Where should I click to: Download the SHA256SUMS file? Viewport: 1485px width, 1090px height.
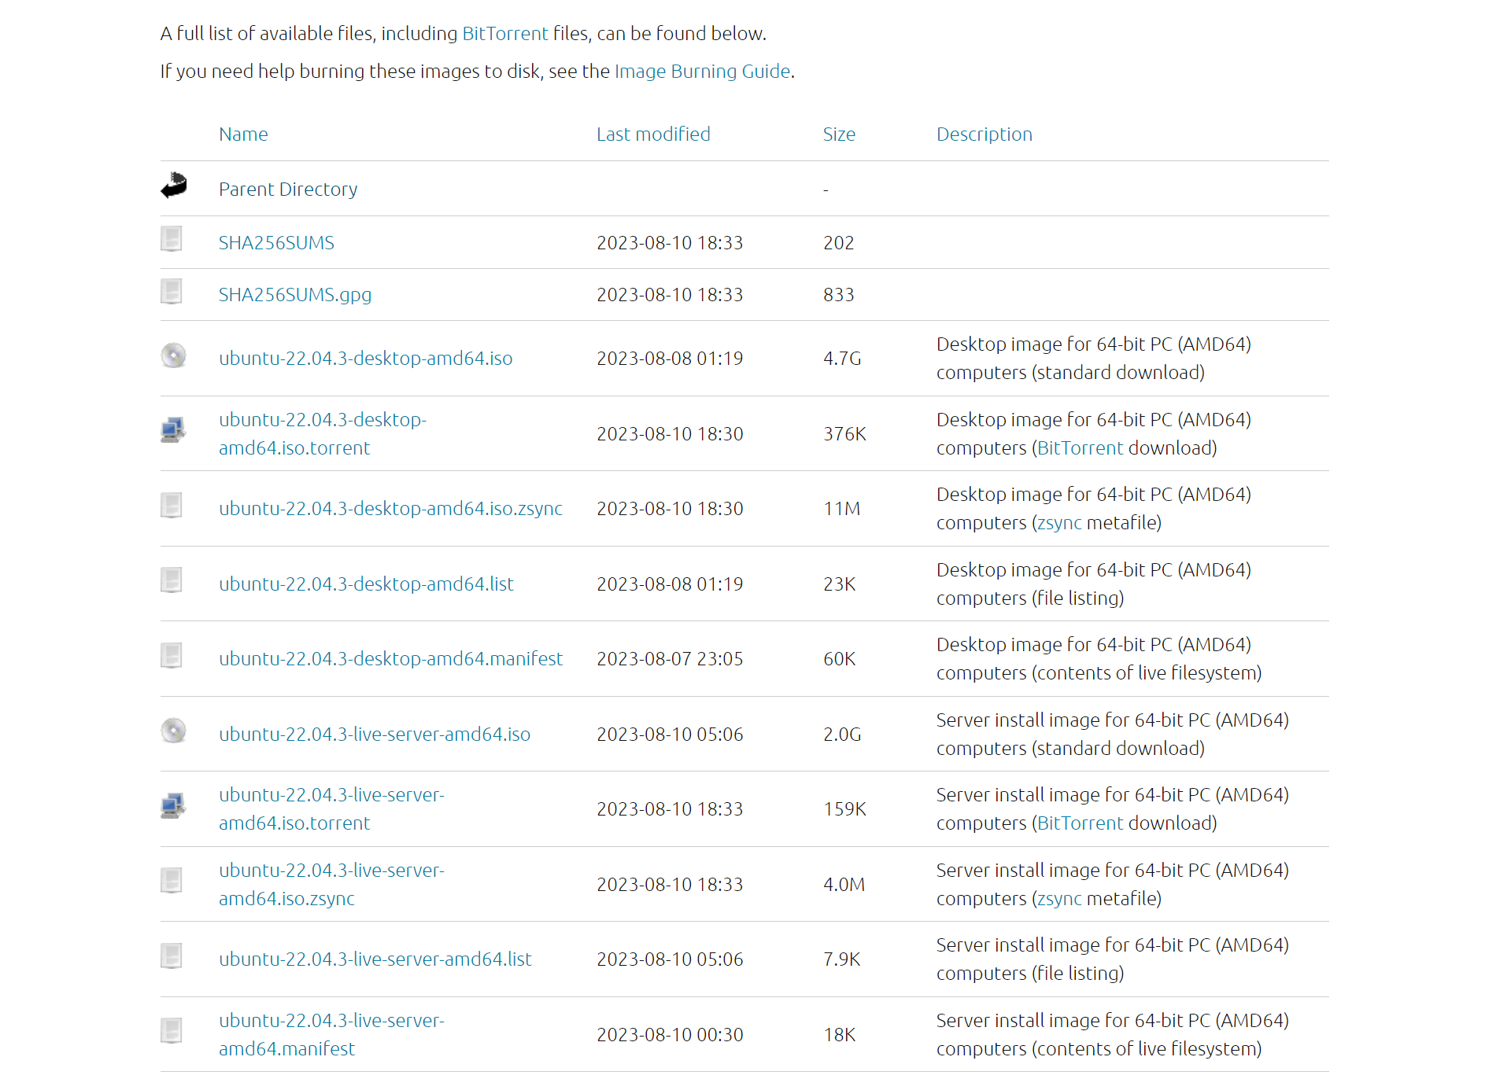[276, 243]
